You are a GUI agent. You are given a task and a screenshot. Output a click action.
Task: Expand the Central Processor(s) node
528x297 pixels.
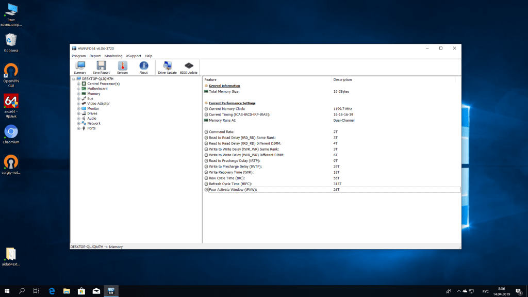[79, 84]
